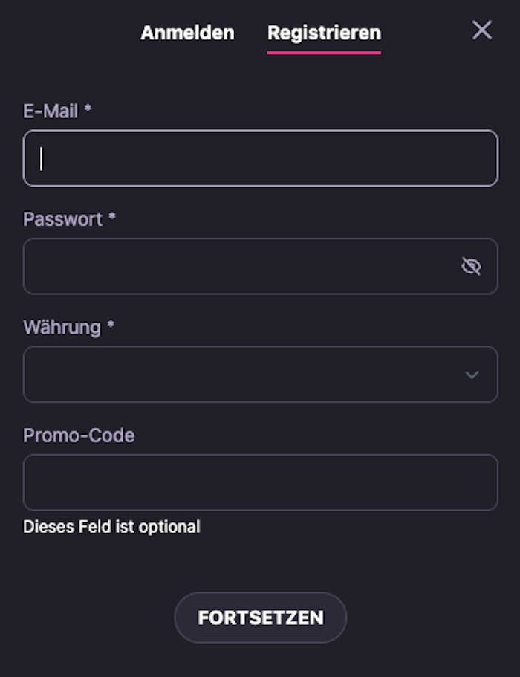Click the pink underline below Registrieren
520x677 pixels.
click(324, 53)
